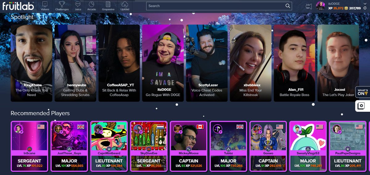This screenshot has width=370, height=175.
Task: Open ItzD0GE spotlight card
Action: point(163,63)
